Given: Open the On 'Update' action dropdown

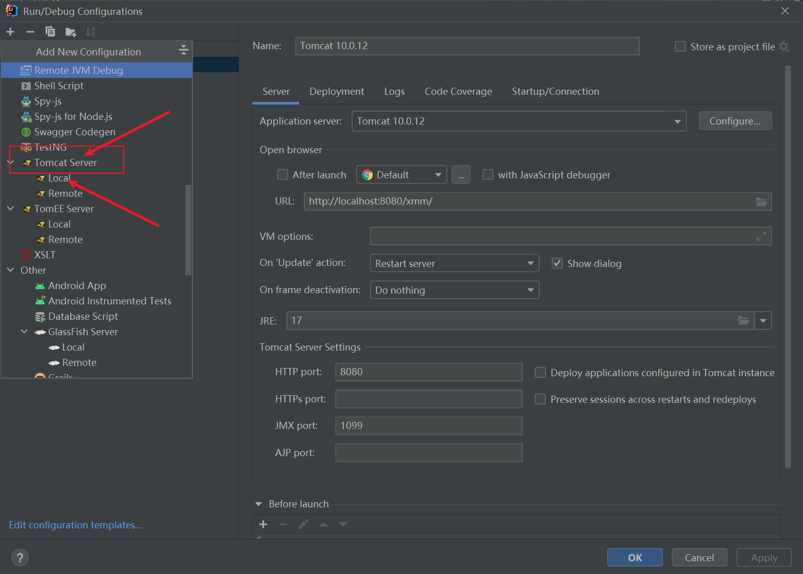Looking at the screenshot, I should (x=455, y=263).
